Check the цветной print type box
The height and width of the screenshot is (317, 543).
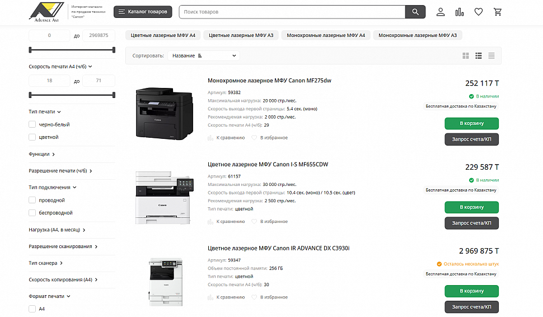tap(32, 137)
